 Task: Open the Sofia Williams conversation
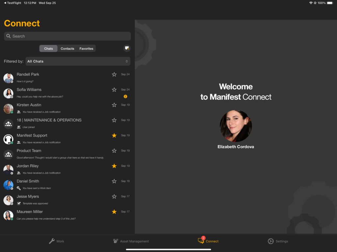(x=66, y=93)
